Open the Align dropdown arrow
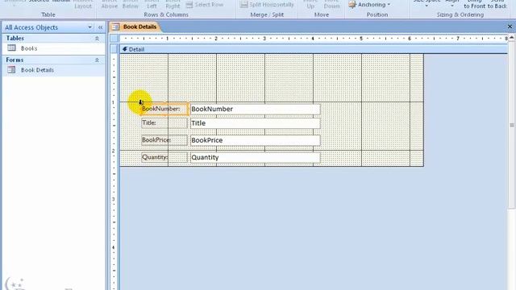This screenshot has height=290, width=516. pyautogui.click(x=451, y=6)
